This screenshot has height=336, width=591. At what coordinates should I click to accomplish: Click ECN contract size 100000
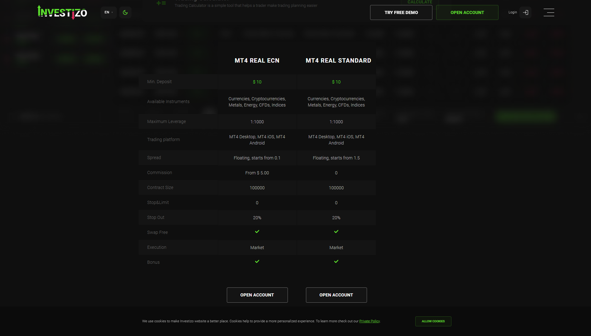(x=257, y=188)
